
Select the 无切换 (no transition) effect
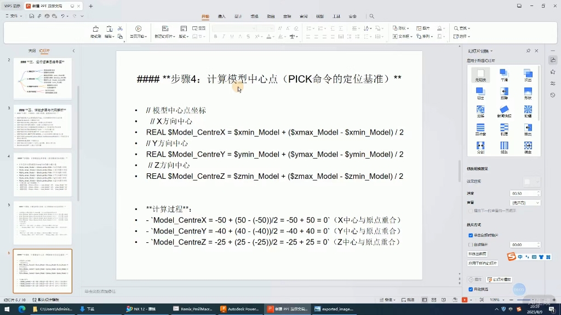pyautogui.click(x=480, y=75)
